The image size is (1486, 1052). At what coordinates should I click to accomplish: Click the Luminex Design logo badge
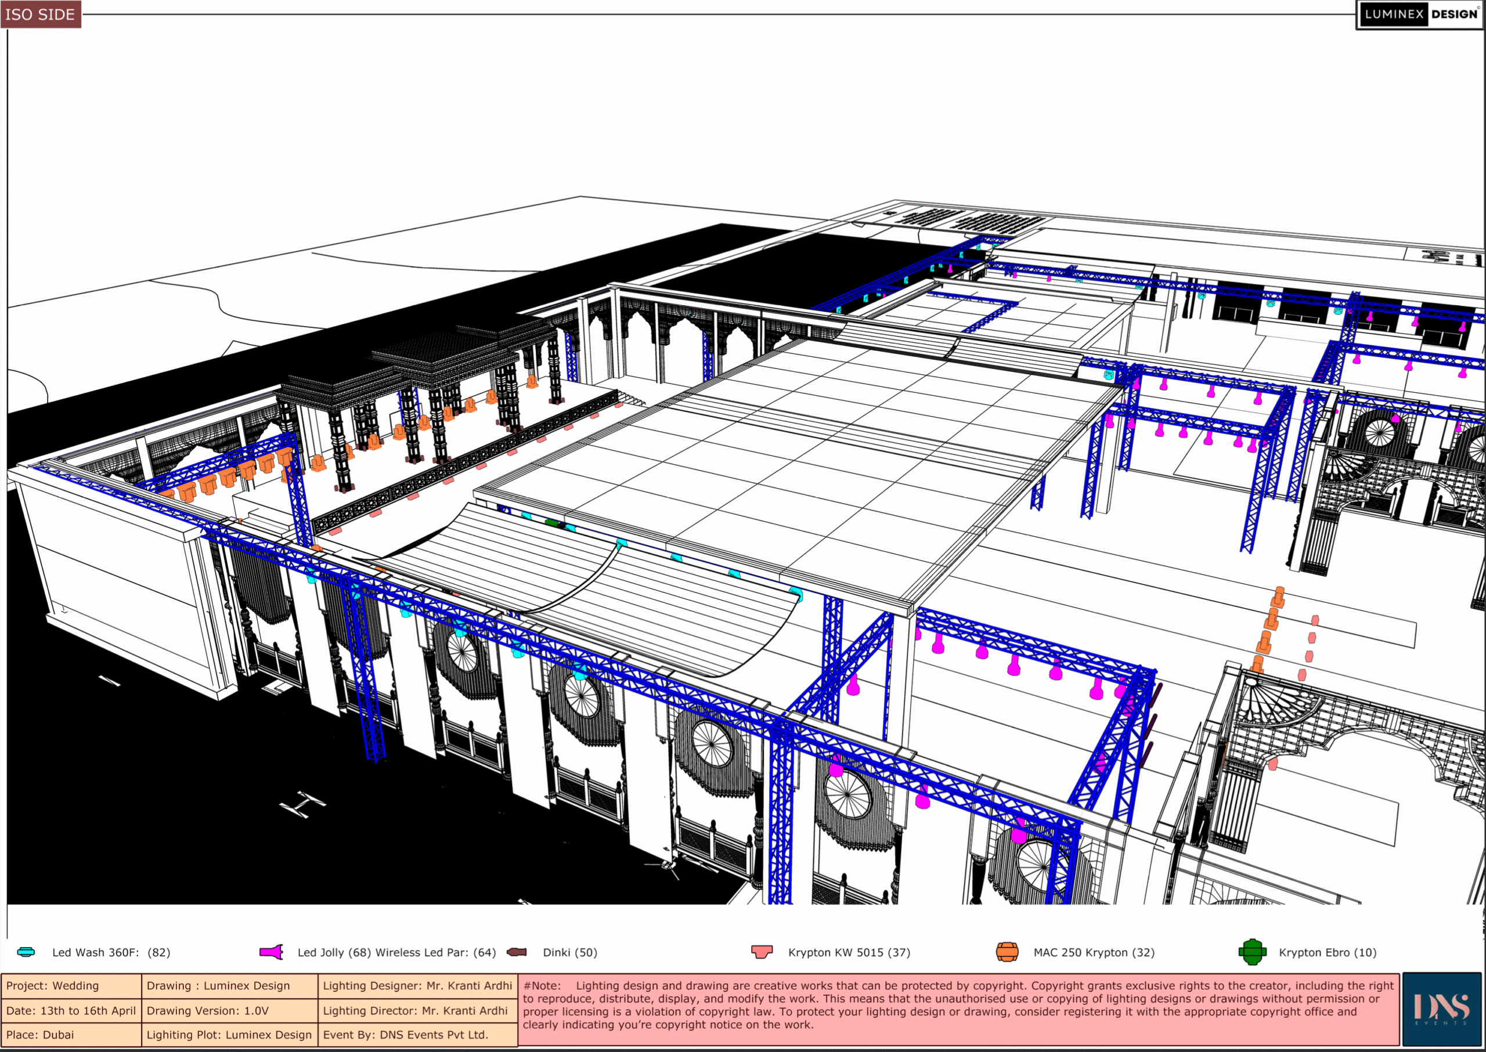tap(1419, 15)
